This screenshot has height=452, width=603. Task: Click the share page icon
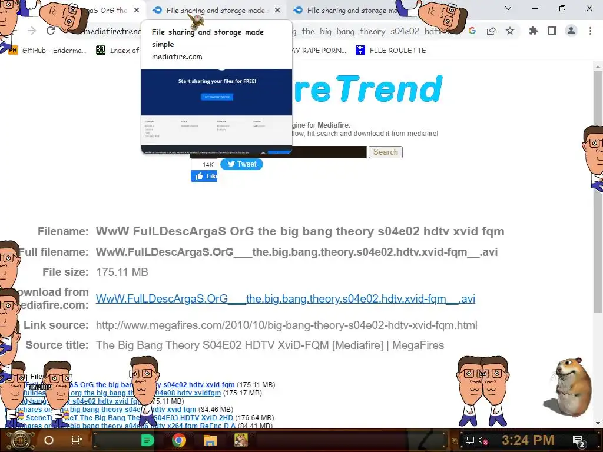pyautogui.click(x=491, y=31)
